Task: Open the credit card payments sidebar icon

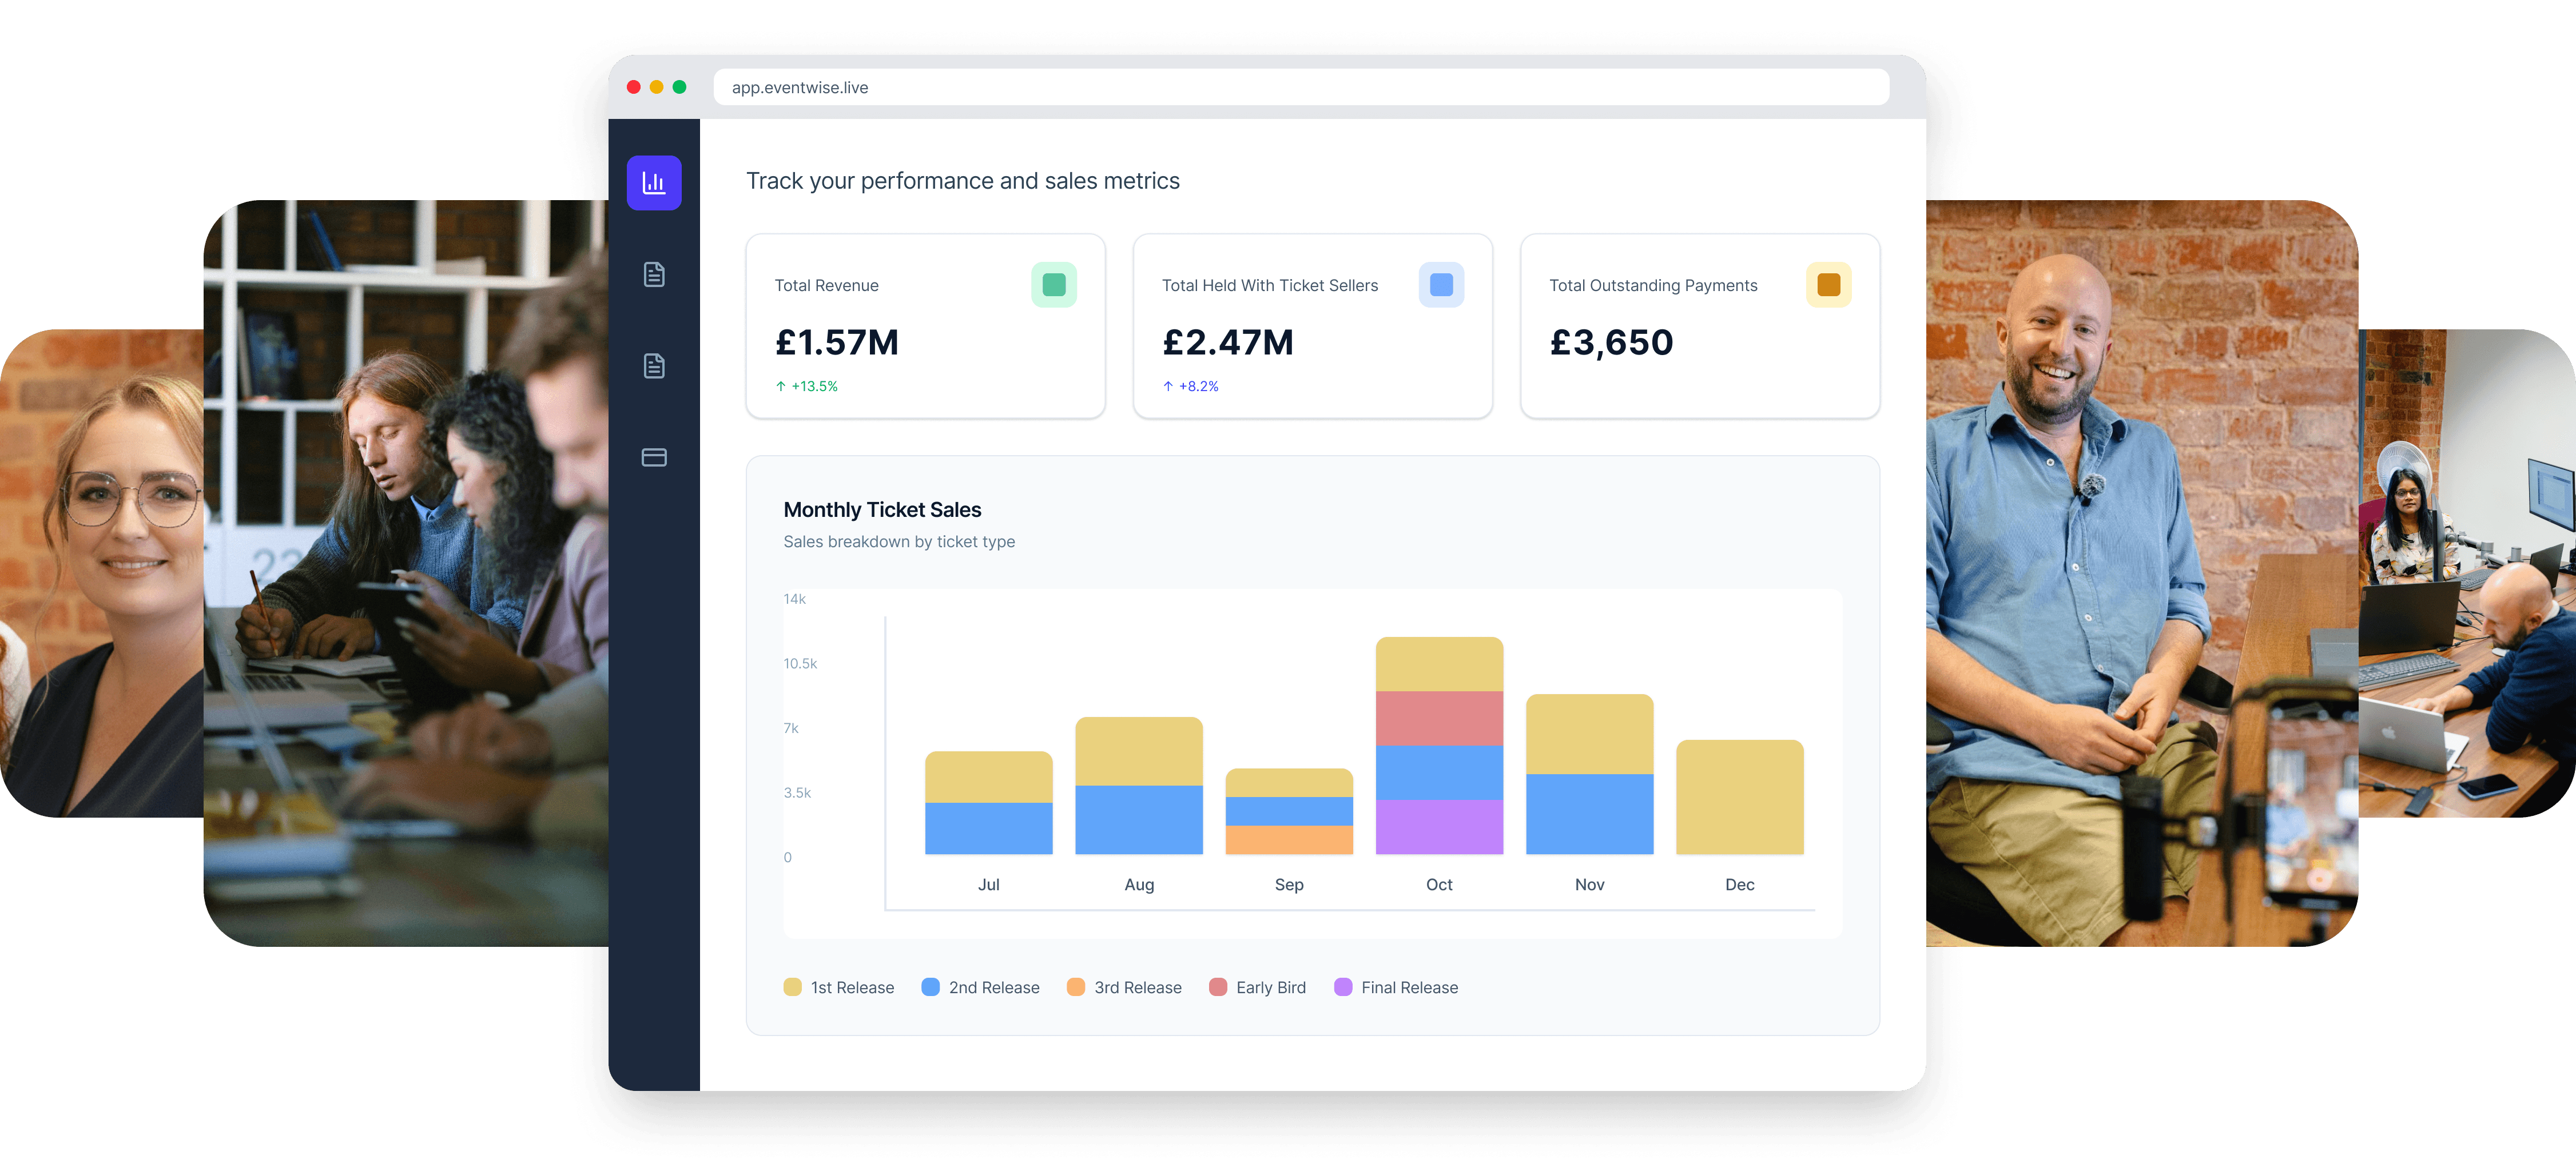Action: tap(654, 457)
